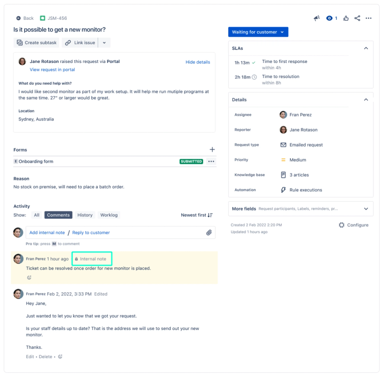This screenshot has width=383, height=377.
Task: Click the watcher count 1
Action: click(336, 18)
